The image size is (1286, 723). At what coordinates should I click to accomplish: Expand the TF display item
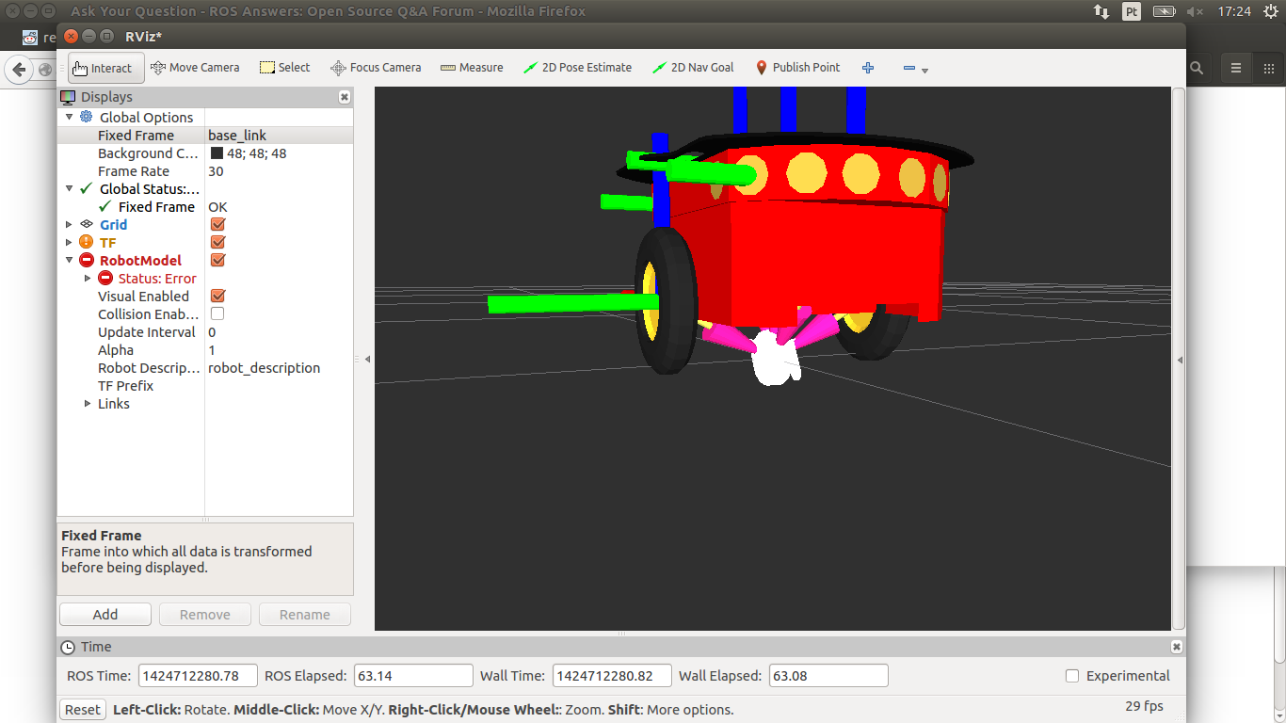(x=69, y=242)
